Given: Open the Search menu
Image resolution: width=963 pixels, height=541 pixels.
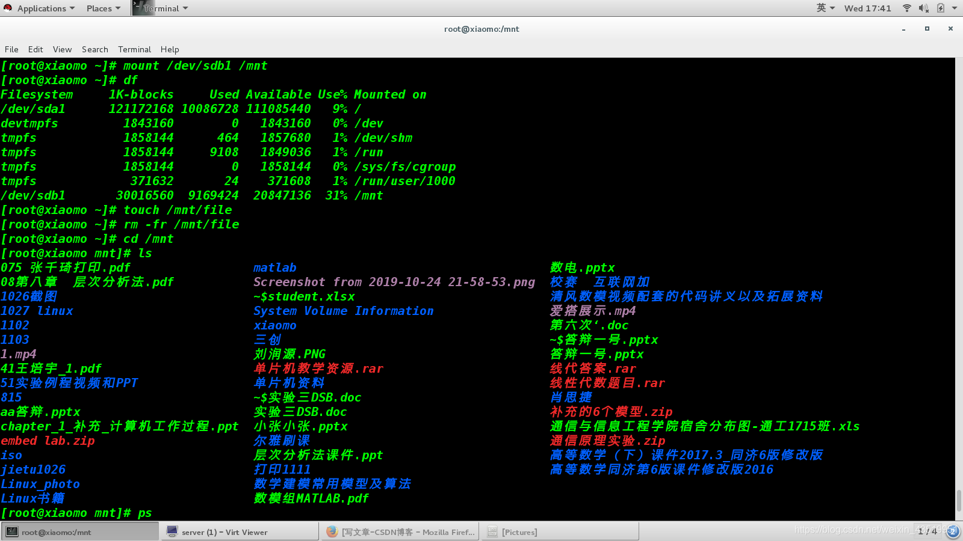Looking at the screenshot, I should click(95, 49).
